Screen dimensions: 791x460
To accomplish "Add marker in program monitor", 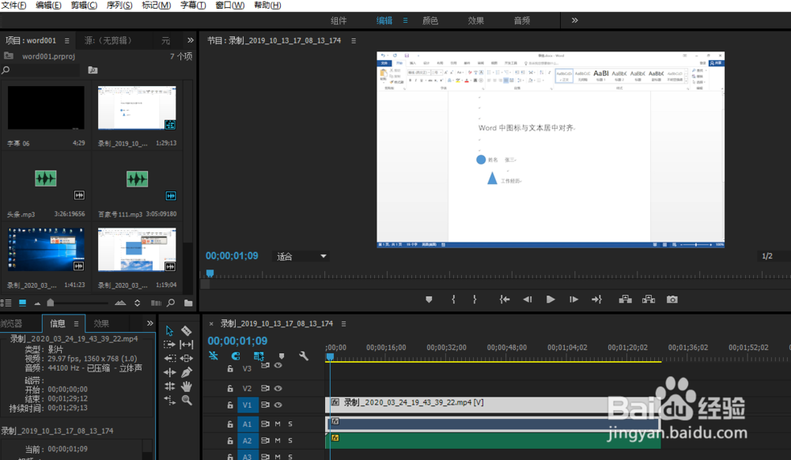I will tap(429, 300).
